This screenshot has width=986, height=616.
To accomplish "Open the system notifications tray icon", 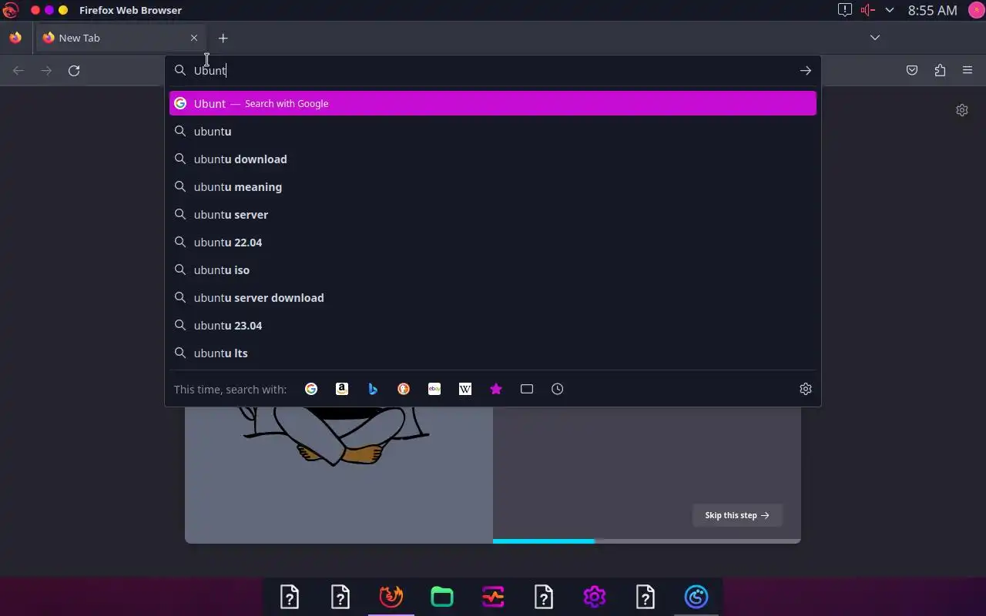I will coord(845,10).
